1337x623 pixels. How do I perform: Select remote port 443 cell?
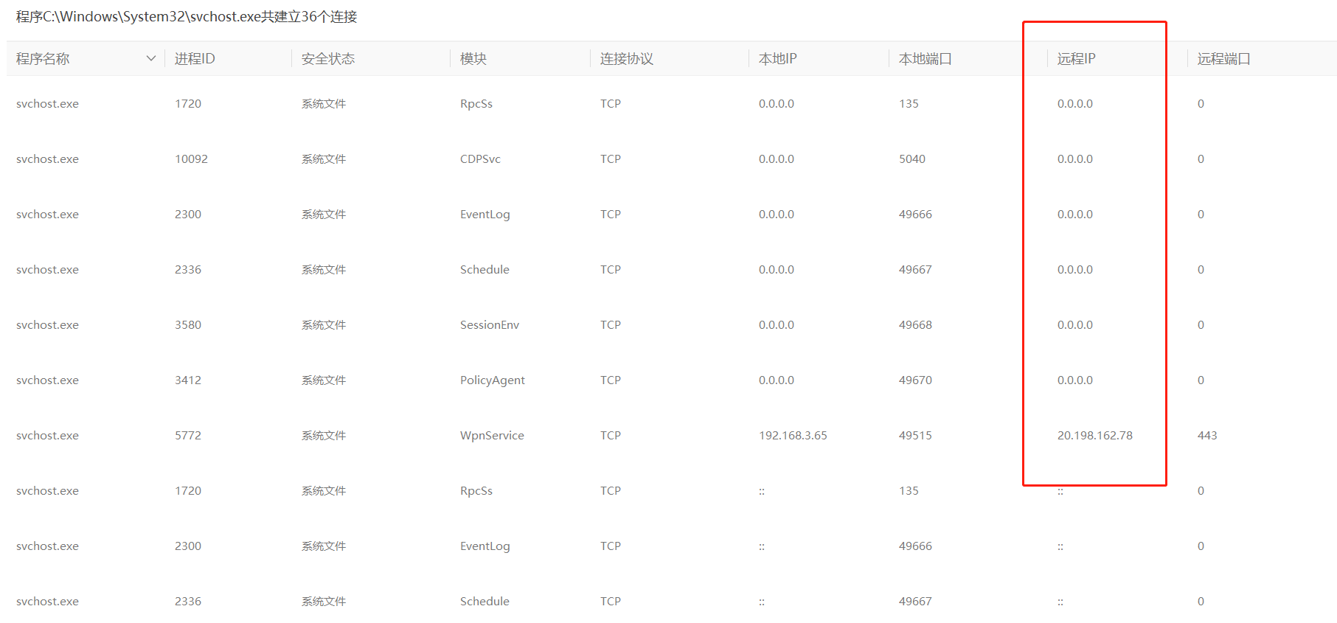pyautogui.click(x=1207, y=436)
